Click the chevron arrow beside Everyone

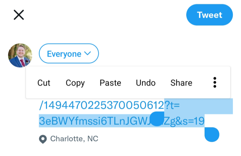click(x=88, y=54)
